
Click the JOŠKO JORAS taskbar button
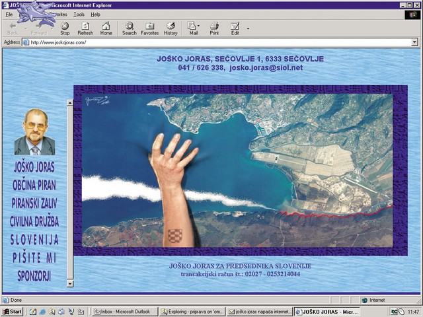click(x=327, y=312)
